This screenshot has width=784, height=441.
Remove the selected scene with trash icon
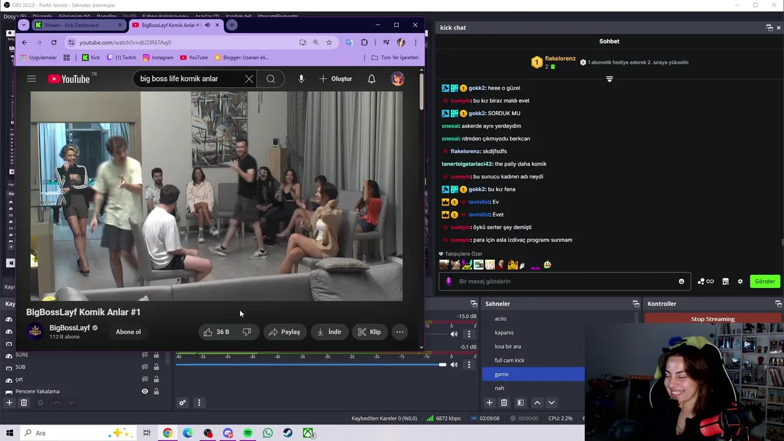504,402
